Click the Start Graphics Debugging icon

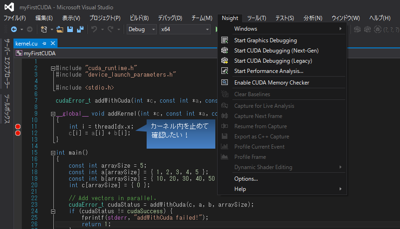(x=225, y=40)
